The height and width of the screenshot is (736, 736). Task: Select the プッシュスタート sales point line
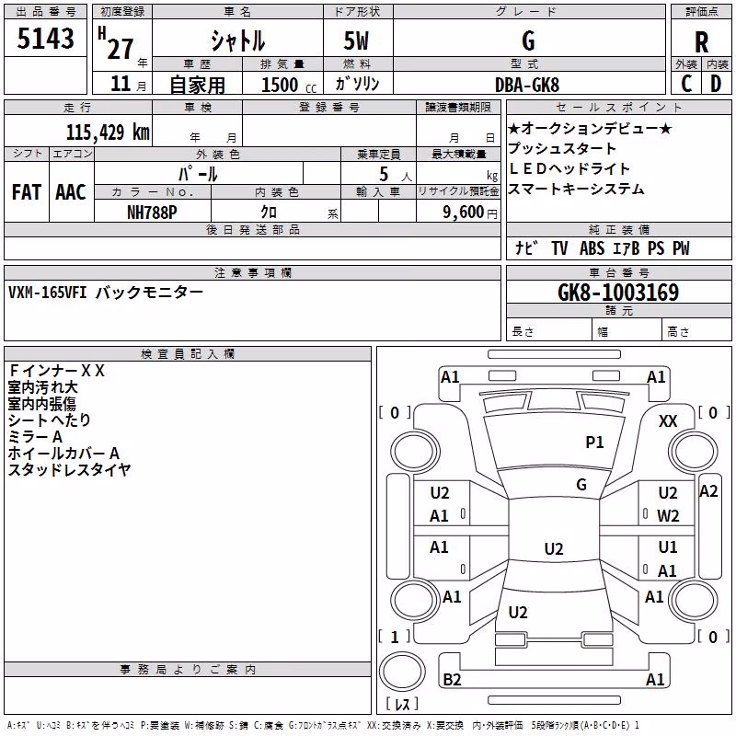(562, 148)
